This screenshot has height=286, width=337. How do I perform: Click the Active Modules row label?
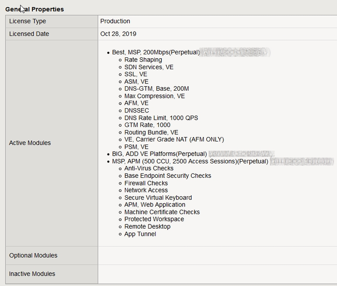pos(30,143)
